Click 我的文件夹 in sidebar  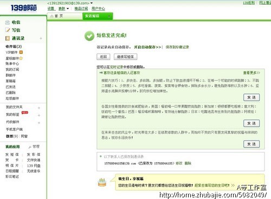coord(14,107)
